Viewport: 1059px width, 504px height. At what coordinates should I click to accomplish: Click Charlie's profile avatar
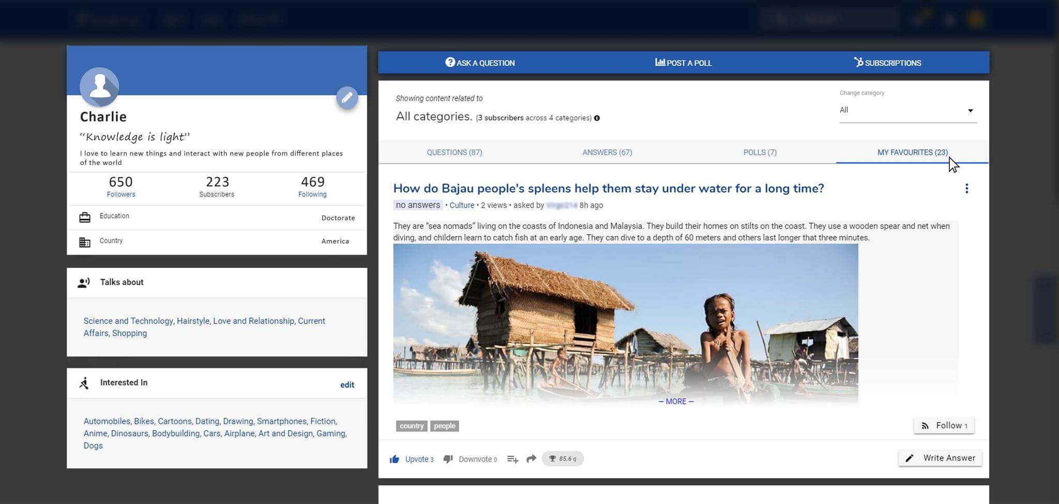click(x=100, y=87)
